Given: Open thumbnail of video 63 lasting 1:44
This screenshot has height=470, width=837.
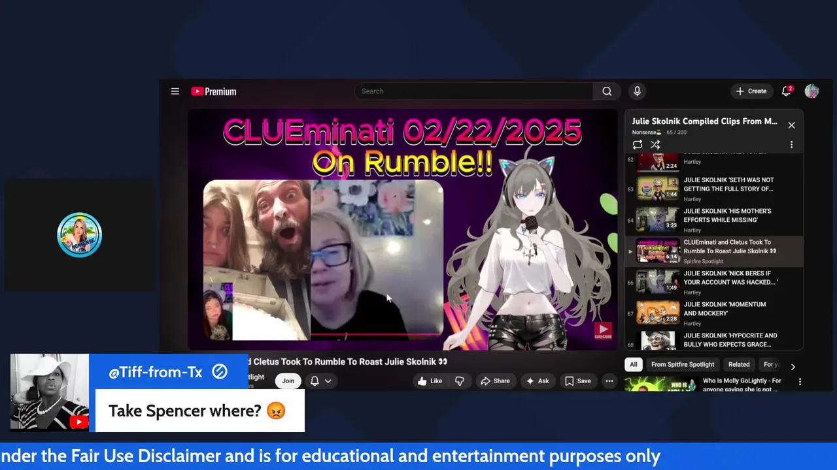Looking at the screenshot, I should (x=658, y=188).
